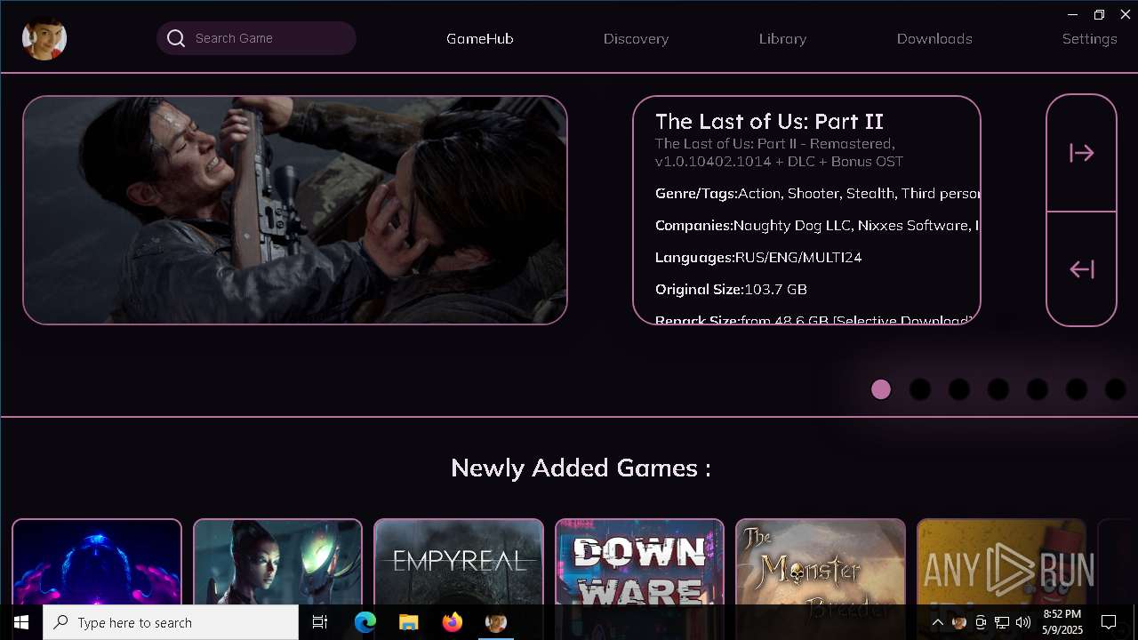Show hidden system tray icons
The width and height of the screenshot is (1138, 640).
click(937, 622)
